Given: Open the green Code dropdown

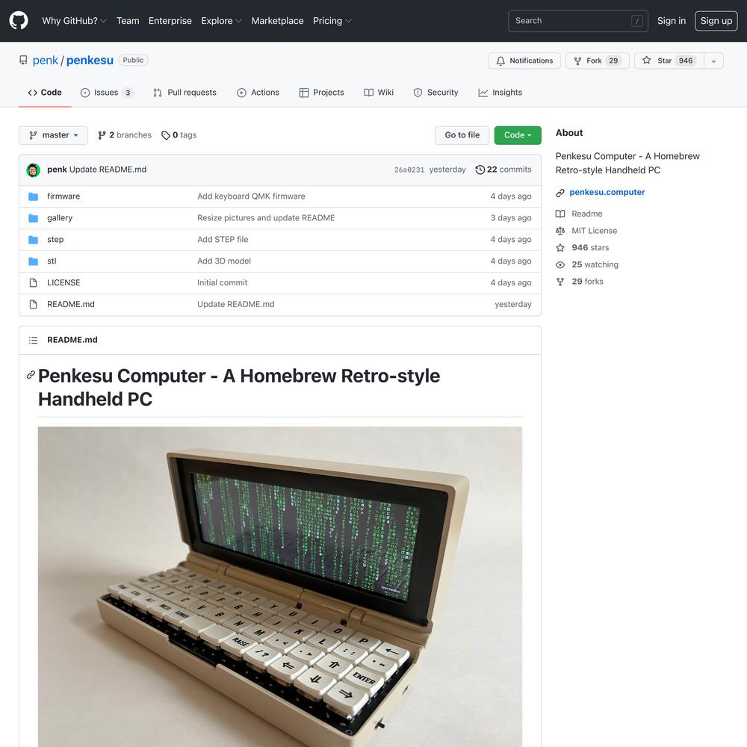Looking at the screenshot, I should pos(518,135).
